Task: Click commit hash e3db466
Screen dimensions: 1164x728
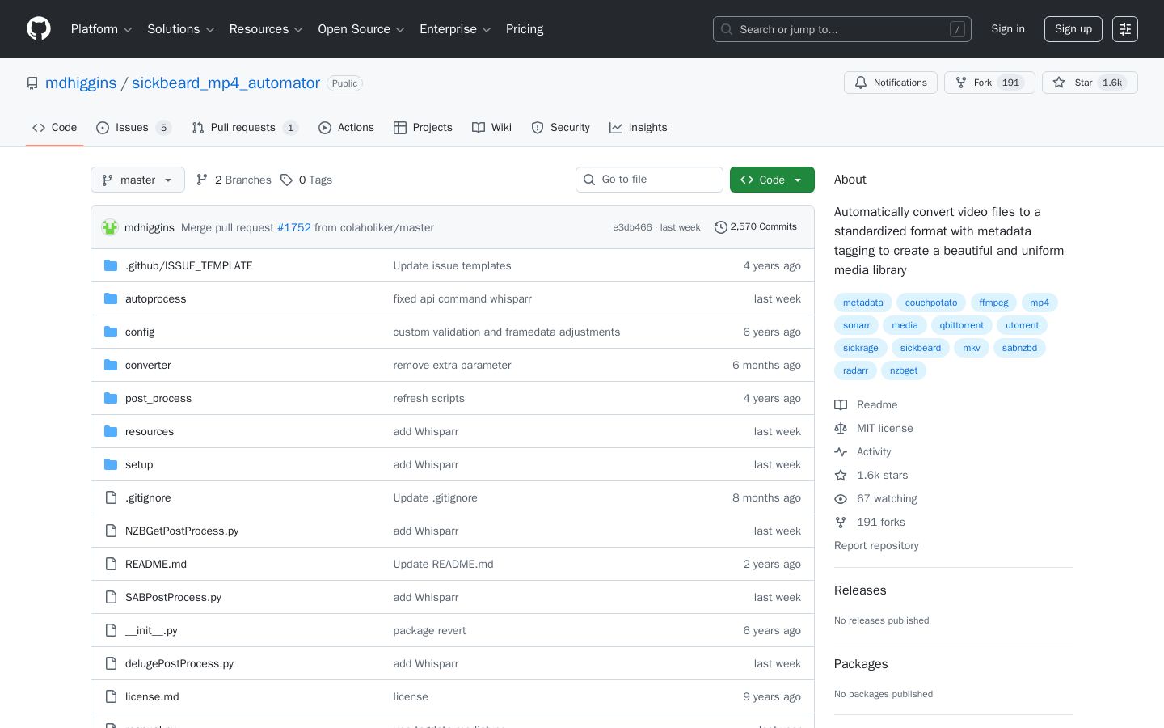Action: click(x=632, y=227)
